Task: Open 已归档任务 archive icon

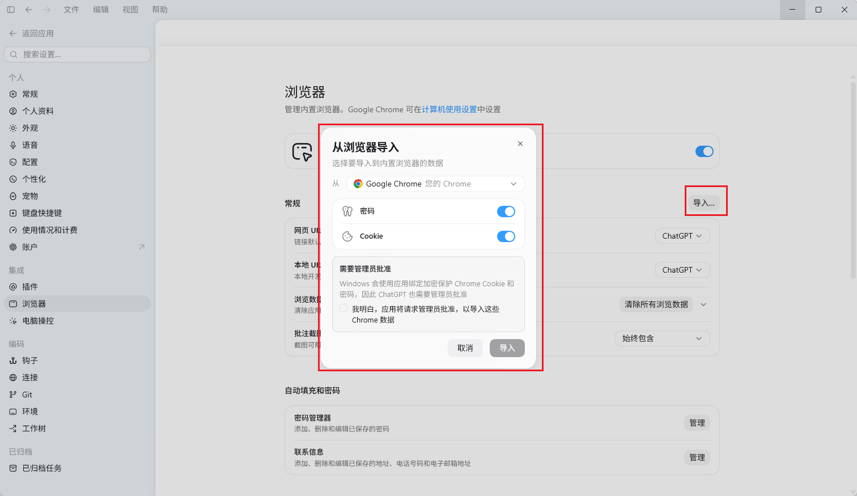Action: click(13, 468)
